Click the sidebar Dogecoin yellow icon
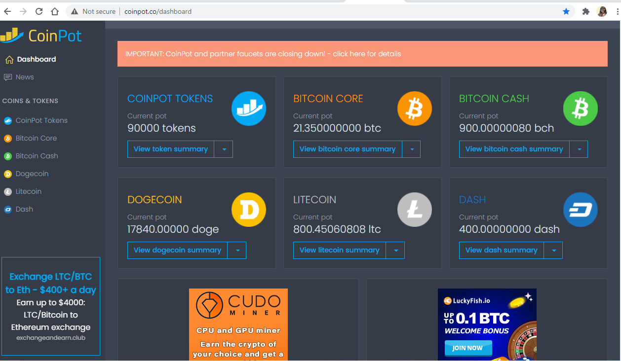The width and height of the screenshot is (621, 361). click(8, 174)
